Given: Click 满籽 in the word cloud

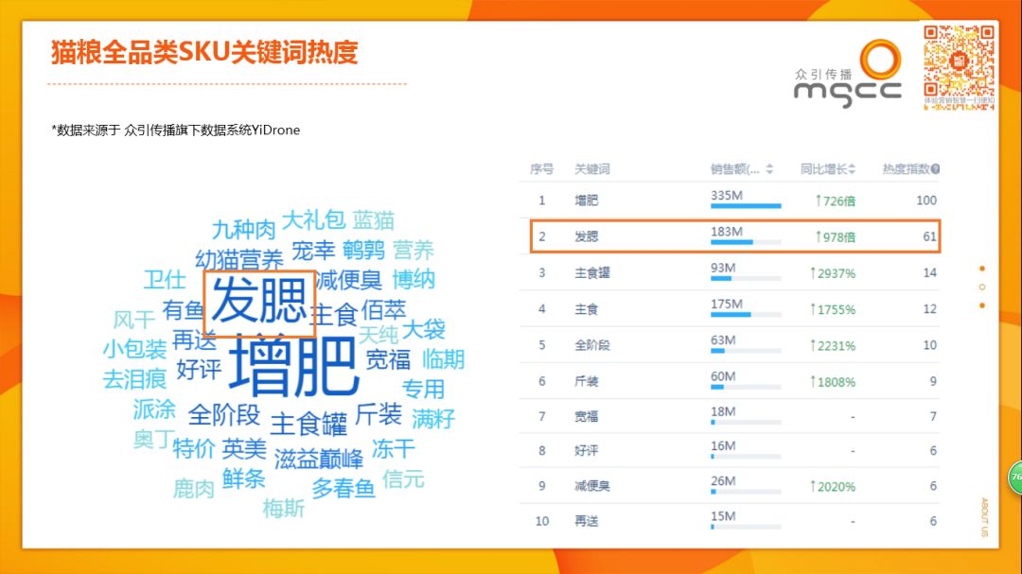Looking at the screenshot, I should (x=433, y=418).
